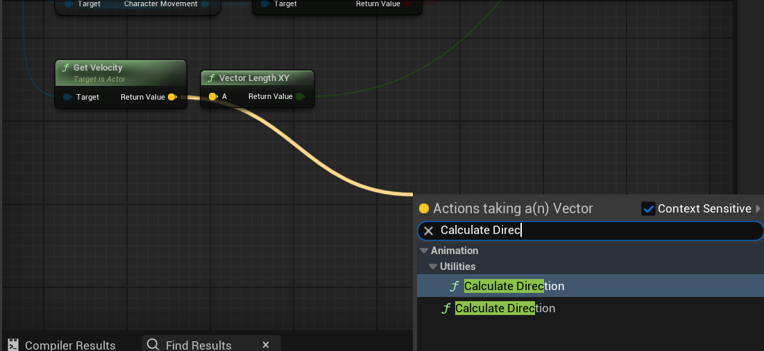The image size is (764, 351).
Task: Click the yellow Vector pin type icon
Action: pyautogui.click(x=424, y=208)
